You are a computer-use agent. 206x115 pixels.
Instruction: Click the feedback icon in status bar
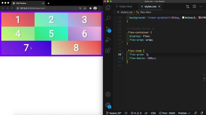click(x=195, y=113)
